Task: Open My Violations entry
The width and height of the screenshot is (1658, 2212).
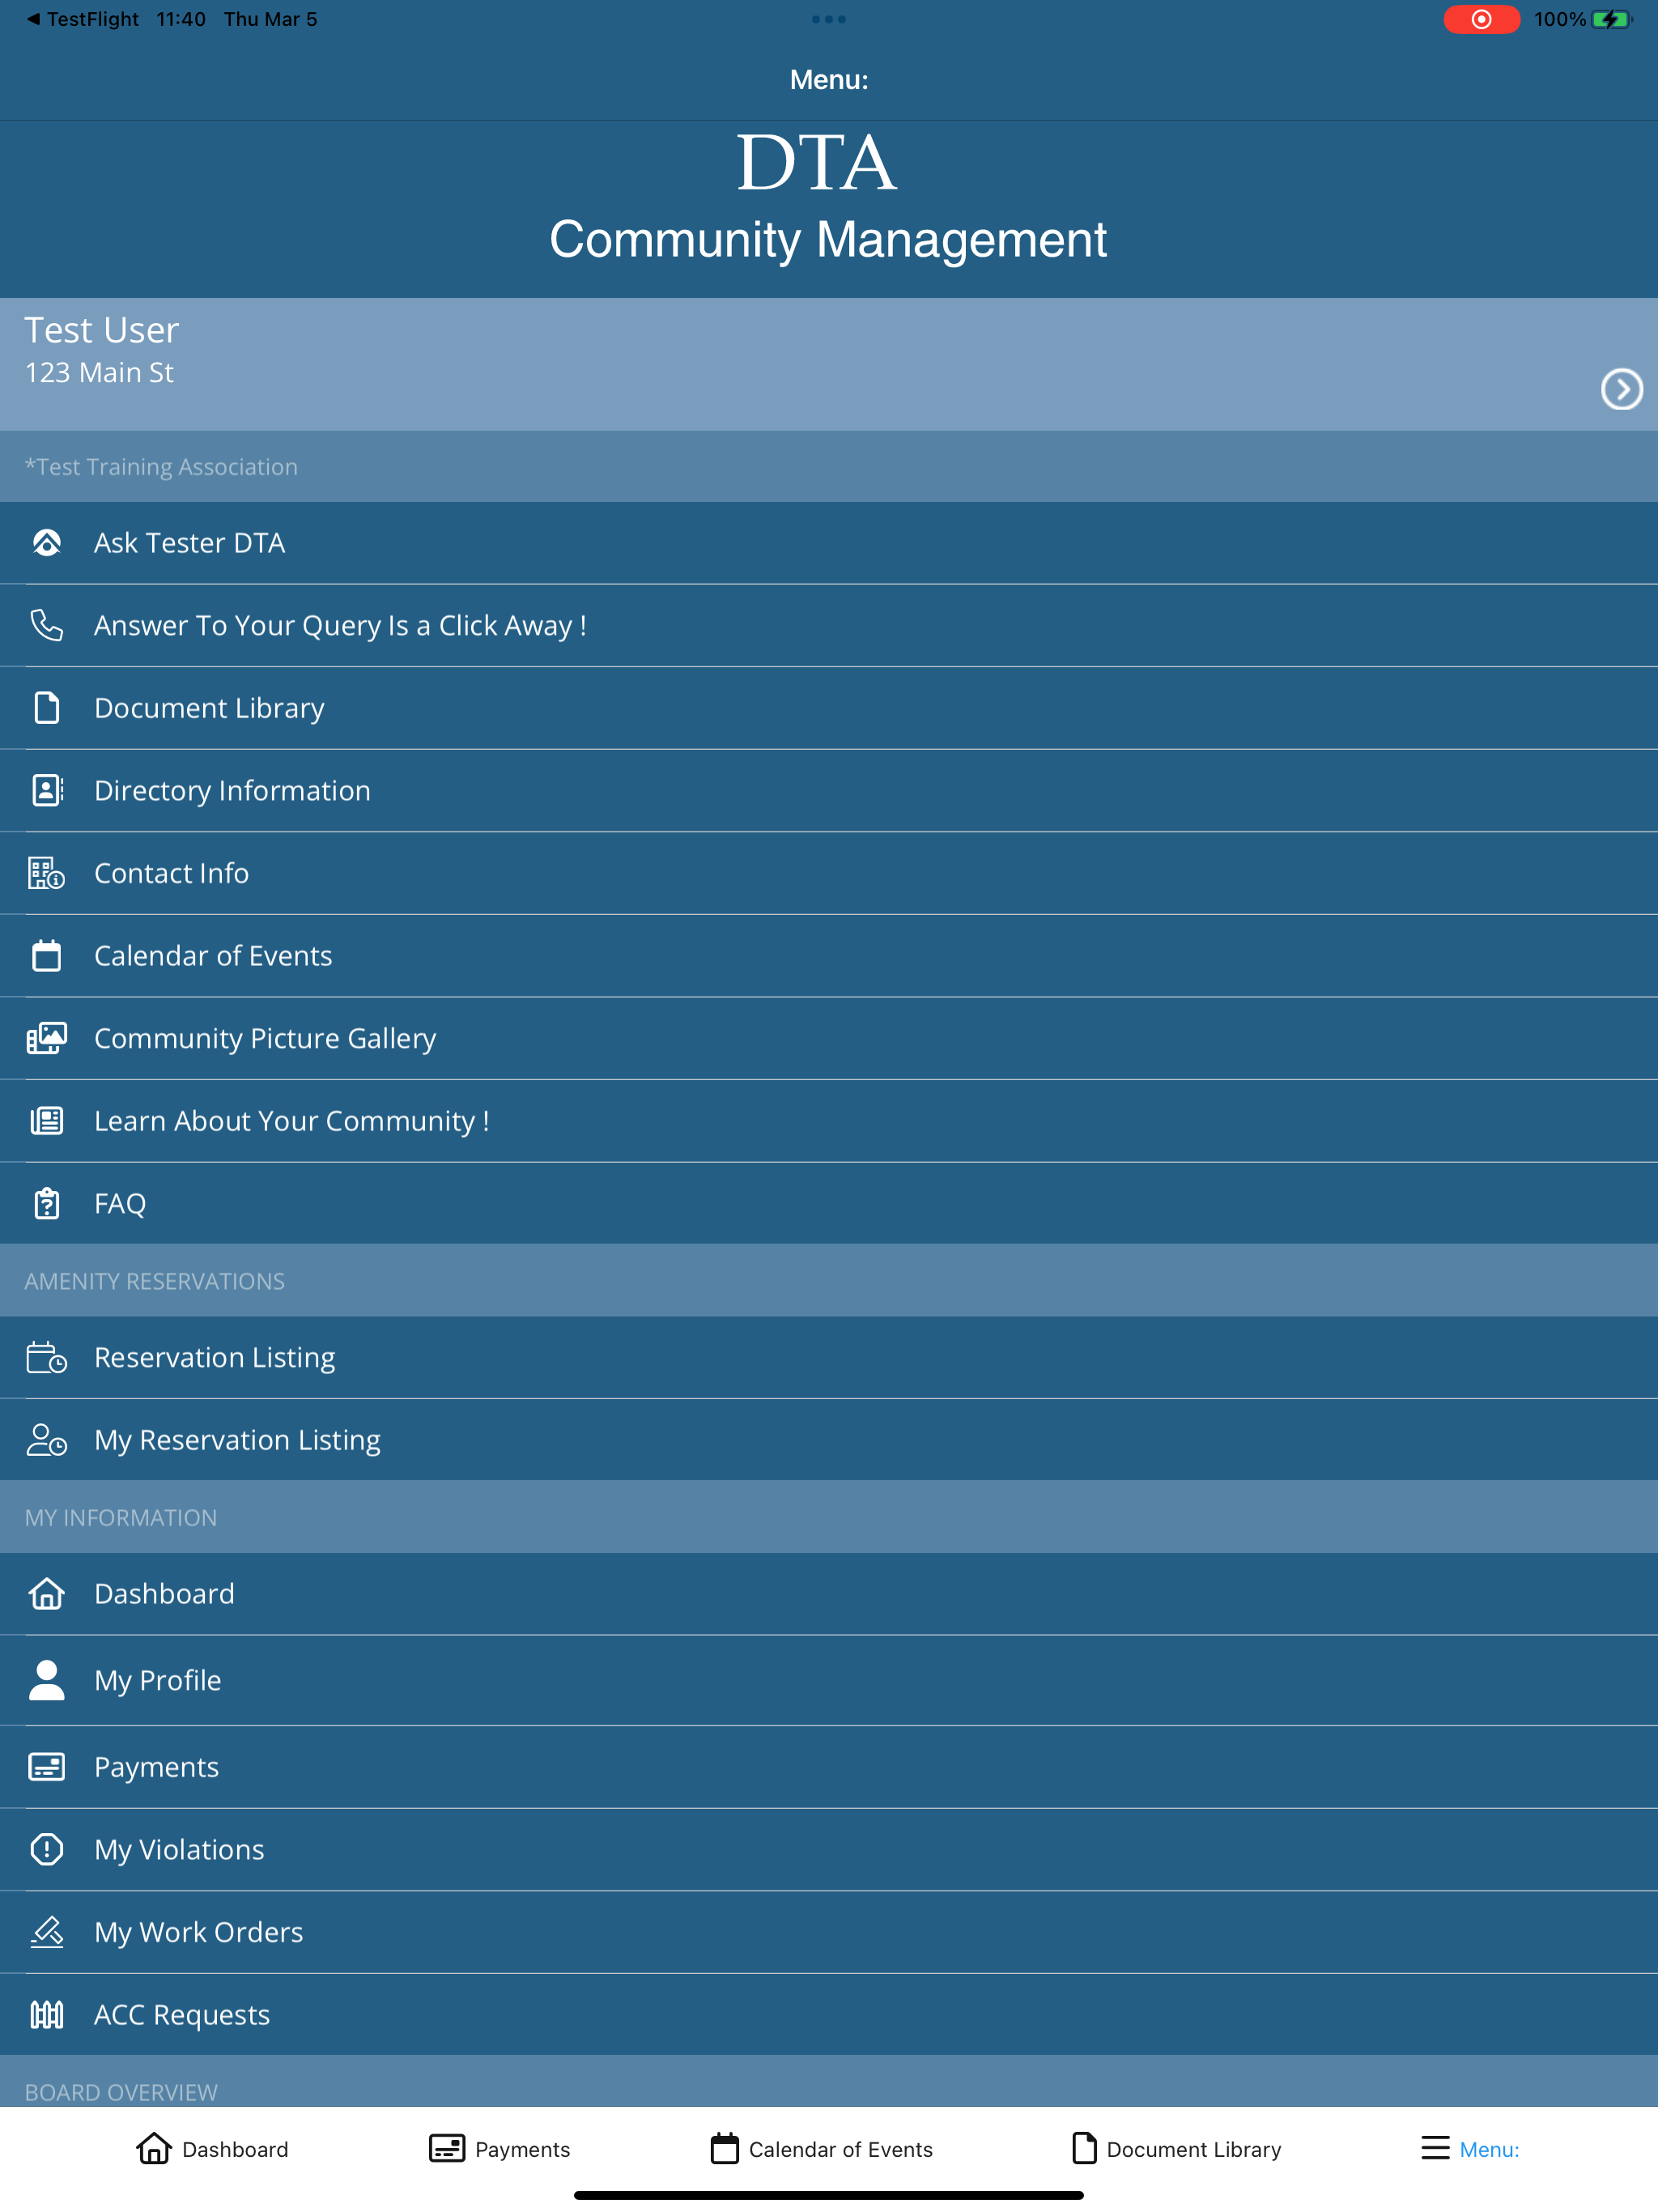Action: 829,1849
